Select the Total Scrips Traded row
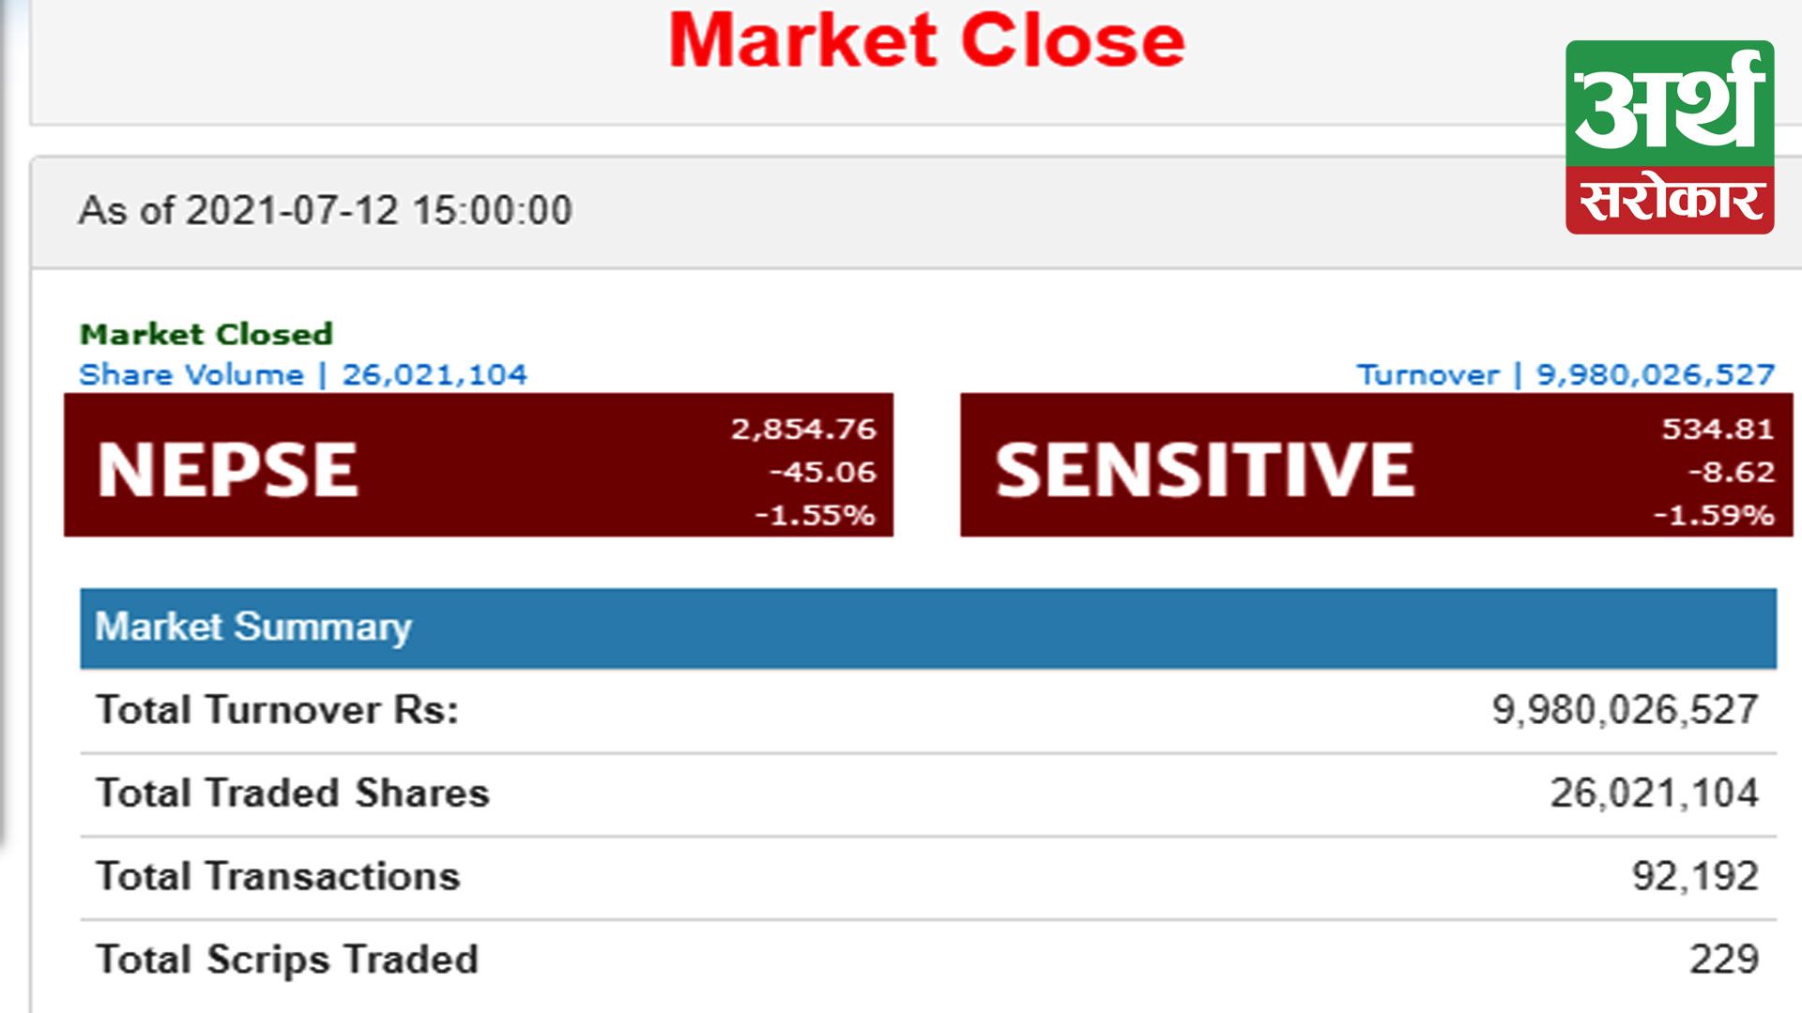Image resolution: width=1802 pixels, height=1013 pixels. 928,960
